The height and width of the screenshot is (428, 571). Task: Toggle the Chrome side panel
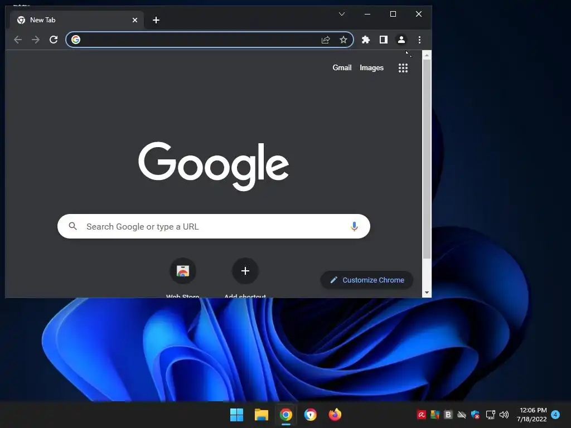pyautogui.click(x=384, y=40)
